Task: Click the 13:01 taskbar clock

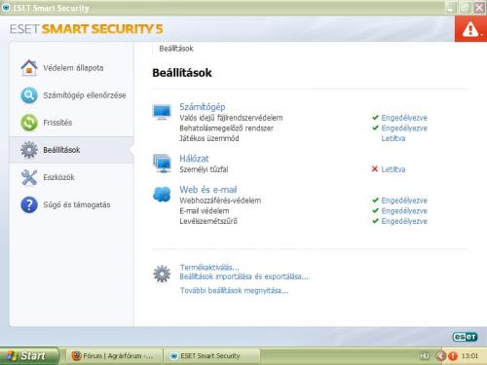Action: tap(469, 356)
